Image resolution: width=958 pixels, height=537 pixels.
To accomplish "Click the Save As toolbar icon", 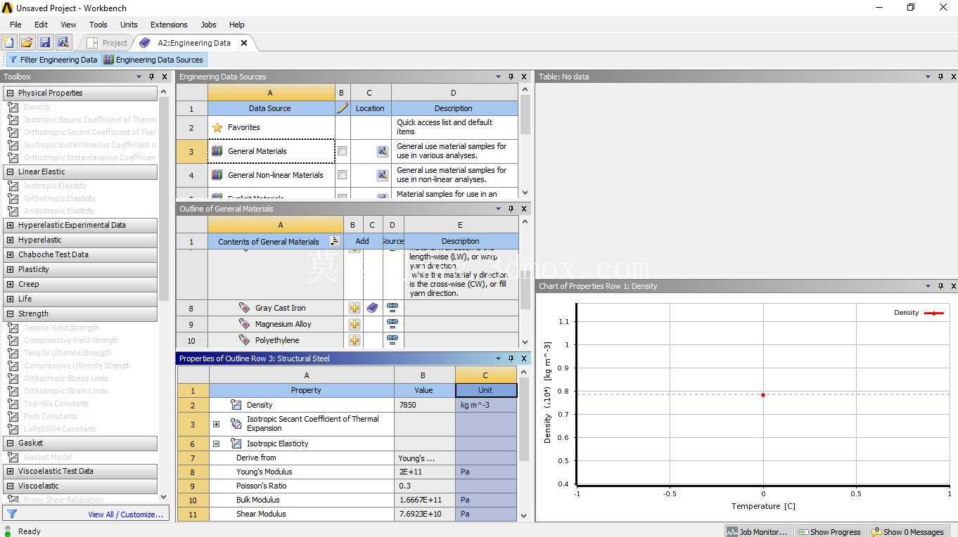I will coord(63,43).
